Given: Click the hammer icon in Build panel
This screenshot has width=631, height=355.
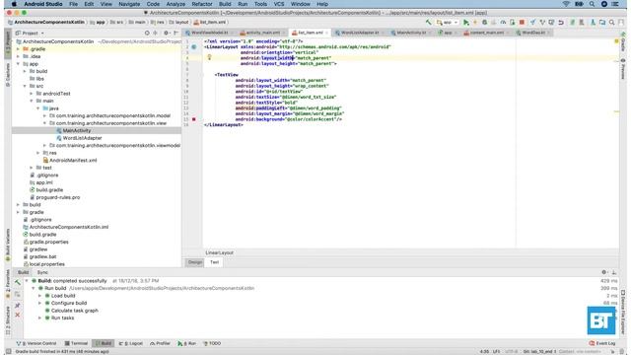Looking at the screenshot, I should (18, 283).
